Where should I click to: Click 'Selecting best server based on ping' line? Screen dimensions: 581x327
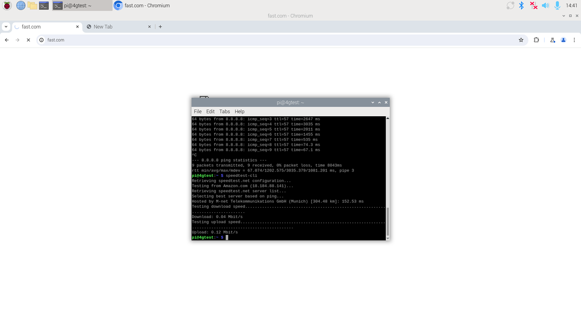pyautogui.click(x=238, y=196)
